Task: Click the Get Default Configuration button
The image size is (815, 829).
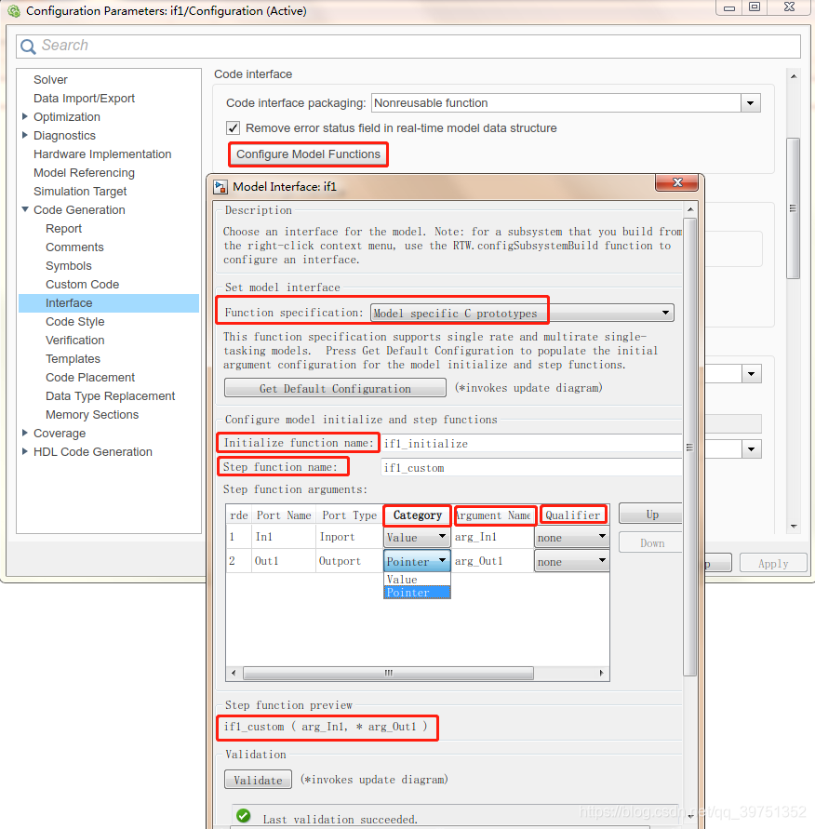Action: point(334,387)
